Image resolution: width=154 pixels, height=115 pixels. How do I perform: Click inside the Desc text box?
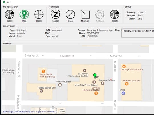138,33
